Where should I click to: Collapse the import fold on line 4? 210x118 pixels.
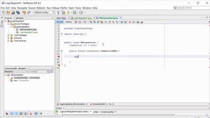click(x=62, y=34)
